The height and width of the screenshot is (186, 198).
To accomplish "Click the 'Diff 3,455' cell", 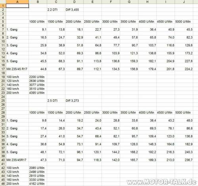I will click(74, 10).
